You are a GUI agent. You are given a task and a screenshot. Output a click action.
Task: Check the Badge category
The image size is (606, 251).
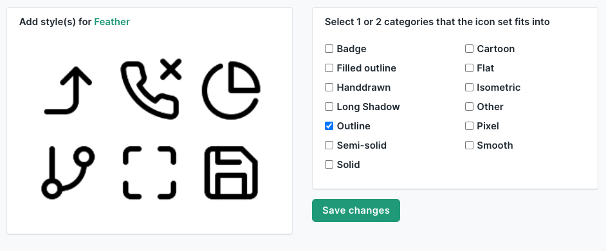tap(329, 49)
